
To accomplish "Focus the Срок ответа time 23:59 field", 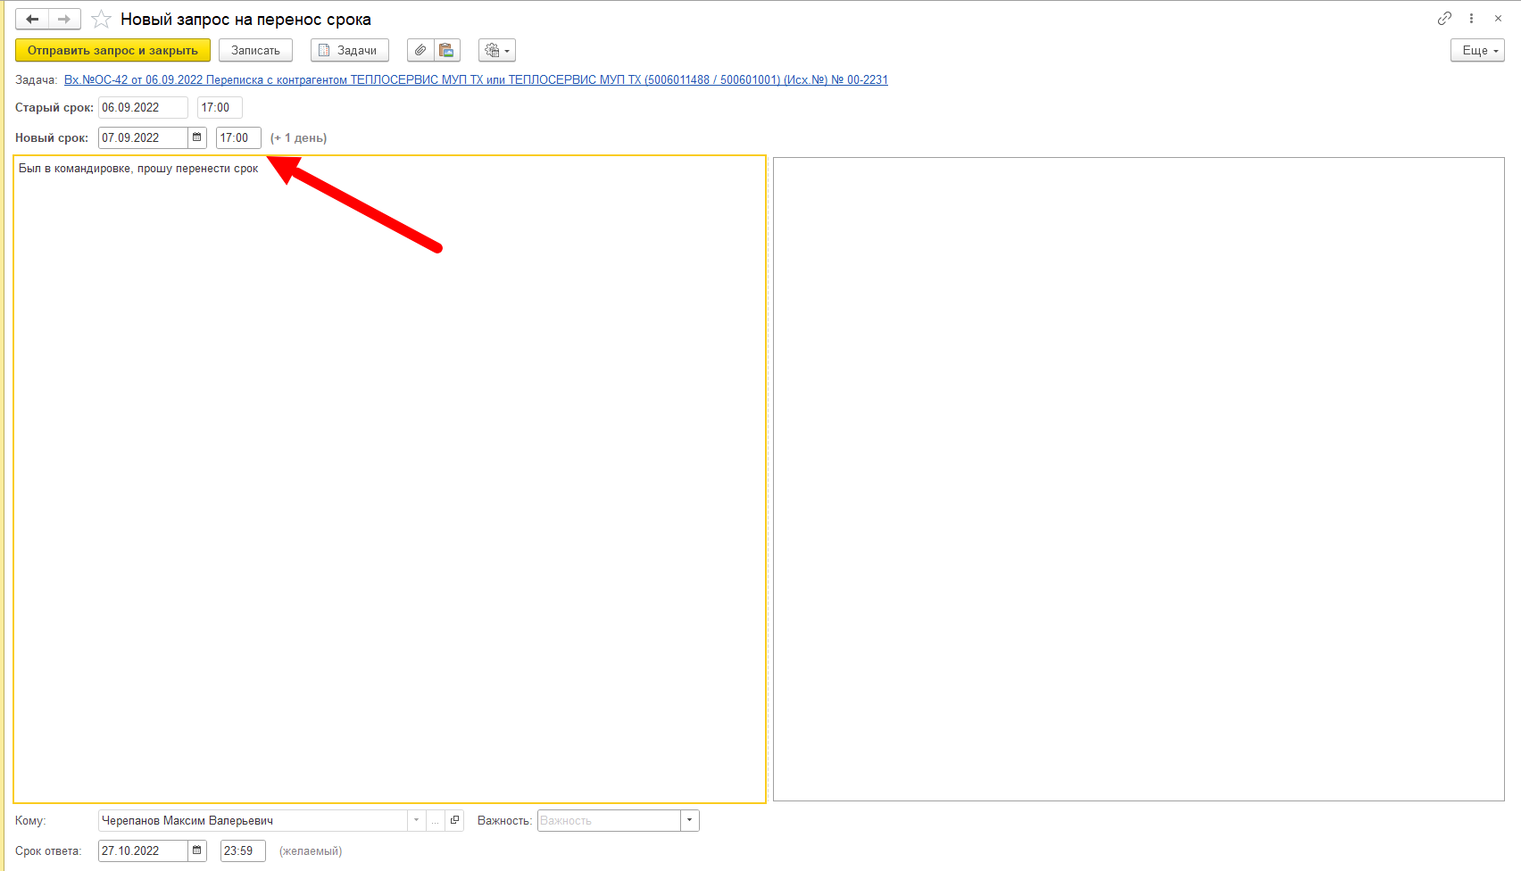I will [x=243, y=850].
